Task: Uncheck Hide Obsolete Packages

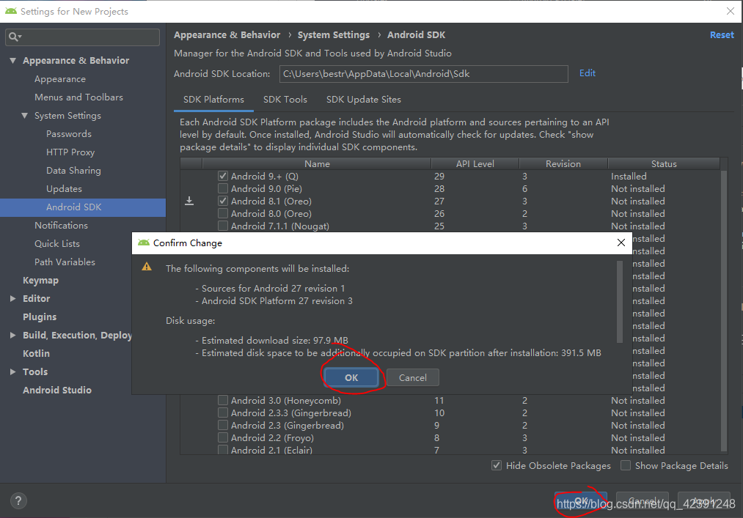Action: click(x=497, y=465)
